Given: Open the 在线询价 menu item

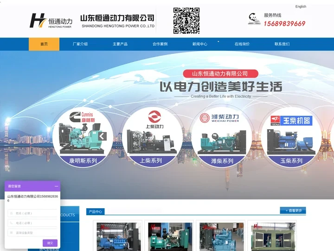Looking at the screenshot, I should [x=242, y=44].
